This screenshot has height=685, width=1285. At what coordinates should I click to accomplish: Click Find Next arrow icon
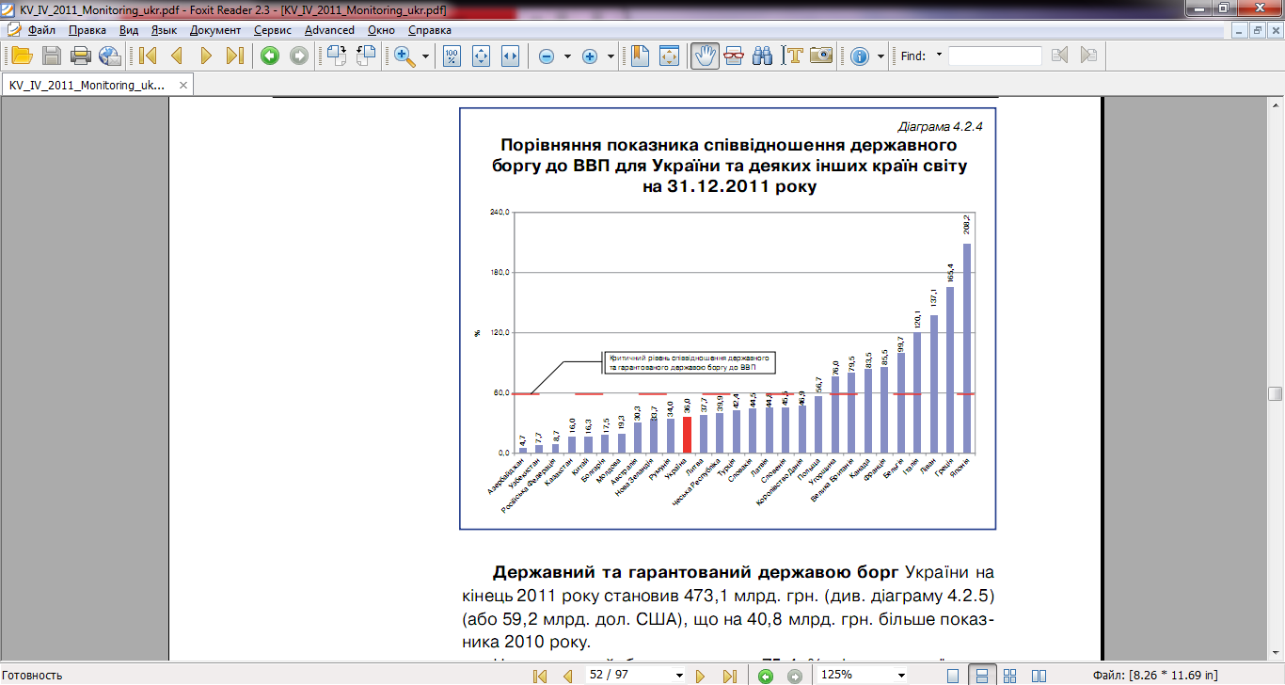(1089, 56)
